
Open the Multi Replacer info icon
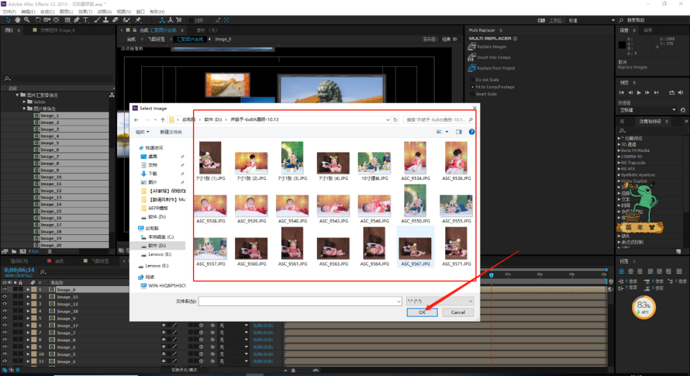pos(515,38)
